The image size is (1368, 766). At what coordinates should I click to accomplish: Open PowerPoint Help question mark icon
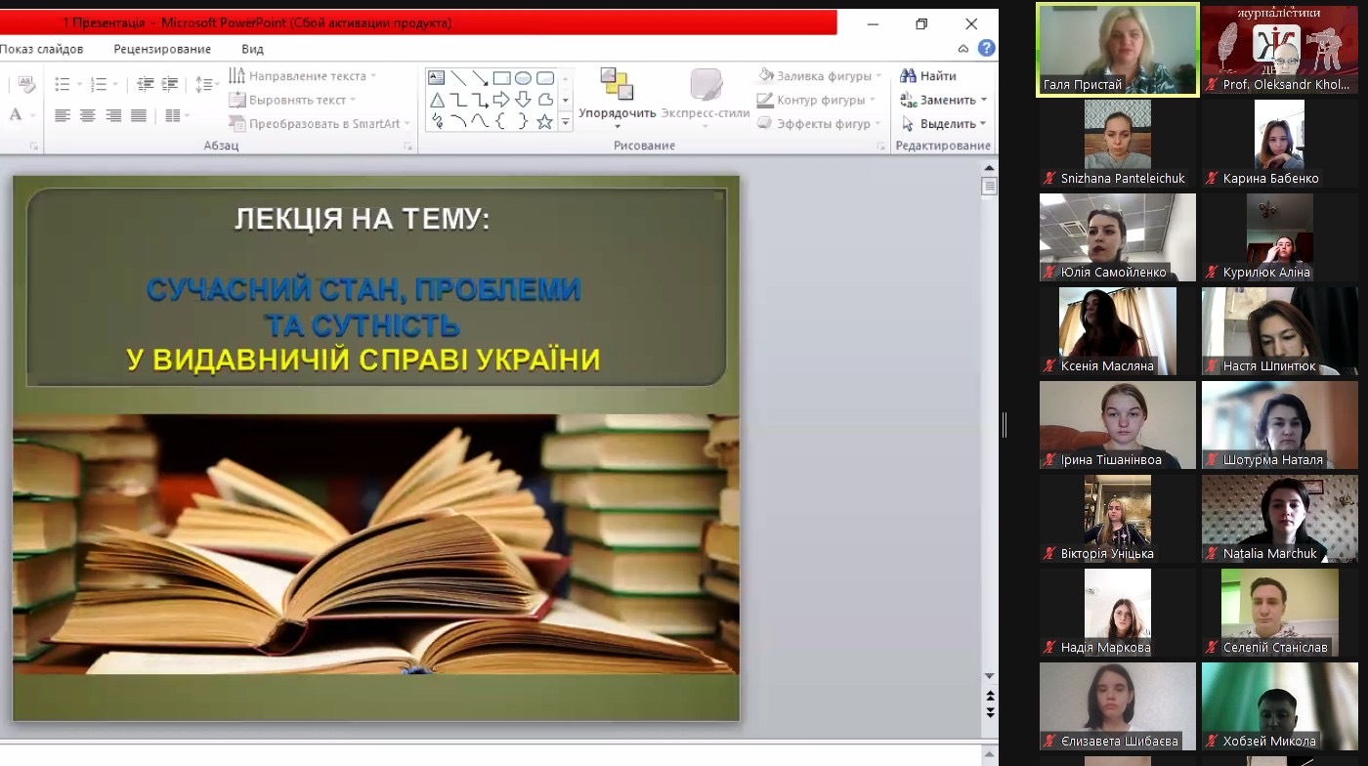tap(987, 48)
